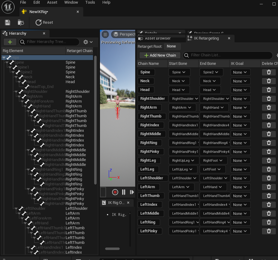
Task: Collapse the LeftShoulder bone tree
Action: click(x=16, y=209)
